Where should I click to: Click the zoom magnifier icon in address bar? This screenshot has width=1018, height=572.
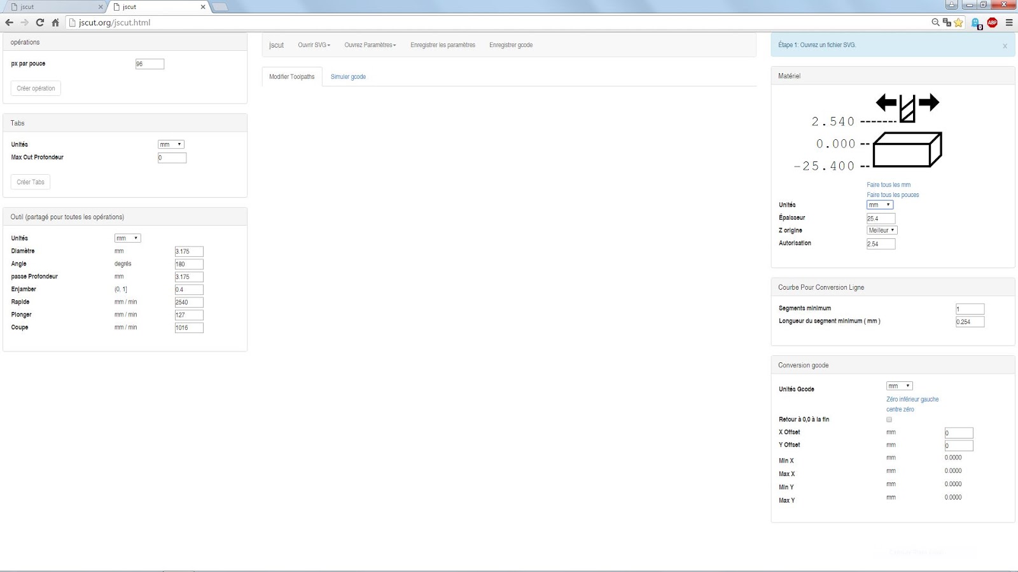coord(934,22)
